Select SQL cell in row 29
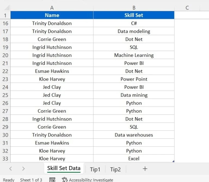Screen dimensions: 209x182 click(x=134, y=127)
